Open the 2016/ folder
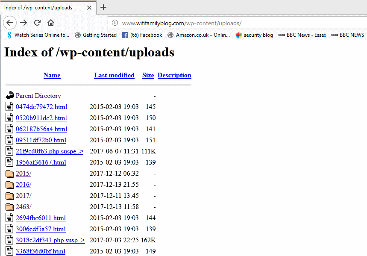The width and height of the screenshot is (367, 256). (x=23, y=185)
